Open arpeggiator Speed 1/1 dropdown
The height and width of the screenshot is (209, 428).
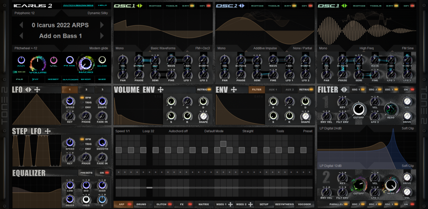123,131
